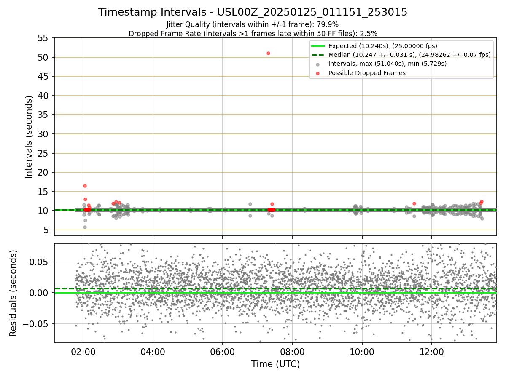Select legend entry 'Intervals, max (51.040s), min (5.729s)'
506x379 pixels.
click(x=388, y=64)
